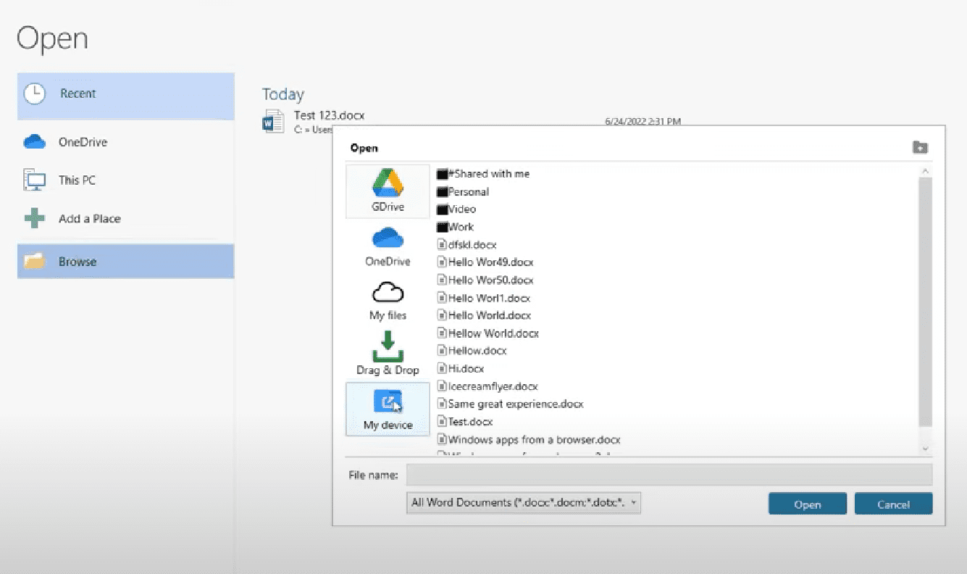Choose Add a Place in the Open pane
The image size is (967, 574).
click(x=125, y=218)
